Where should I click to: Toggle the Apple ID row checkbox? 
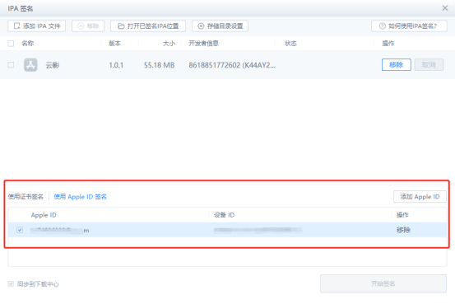[x=20, y=230]
